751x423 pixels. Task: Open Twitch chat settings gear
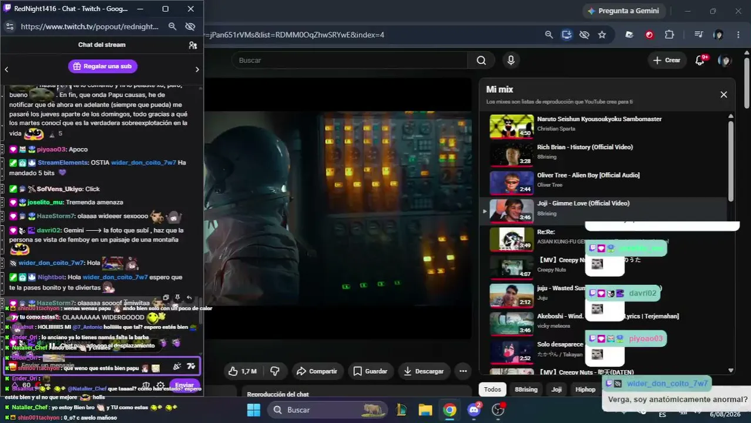(160, 385)
